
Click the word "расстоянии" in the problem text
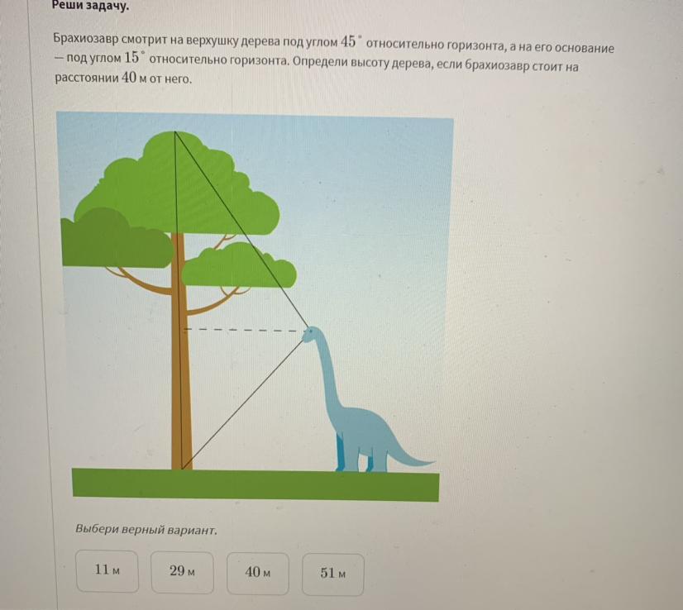pyautogui.click(x=86, y=79)
